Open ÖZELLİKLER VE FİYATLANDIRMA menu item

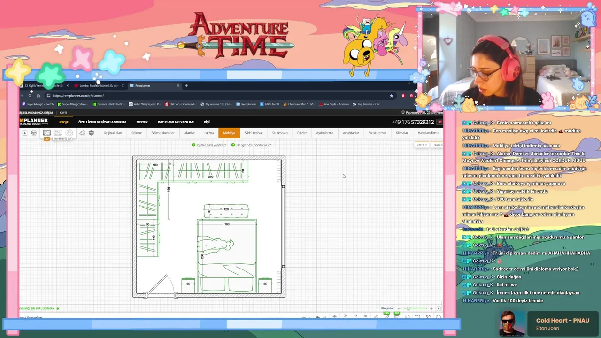click(x=102, y=122)
